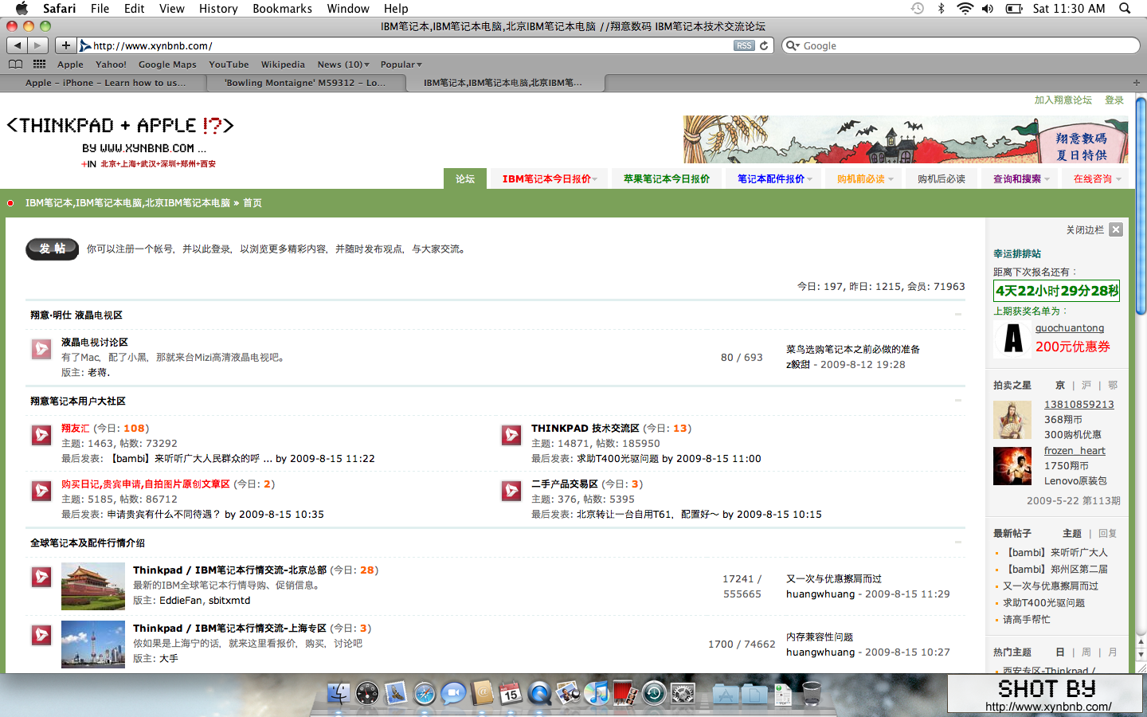1147x717 pixels.
Task: Select the 论坛 navigation tab
Action: point(465,178)
